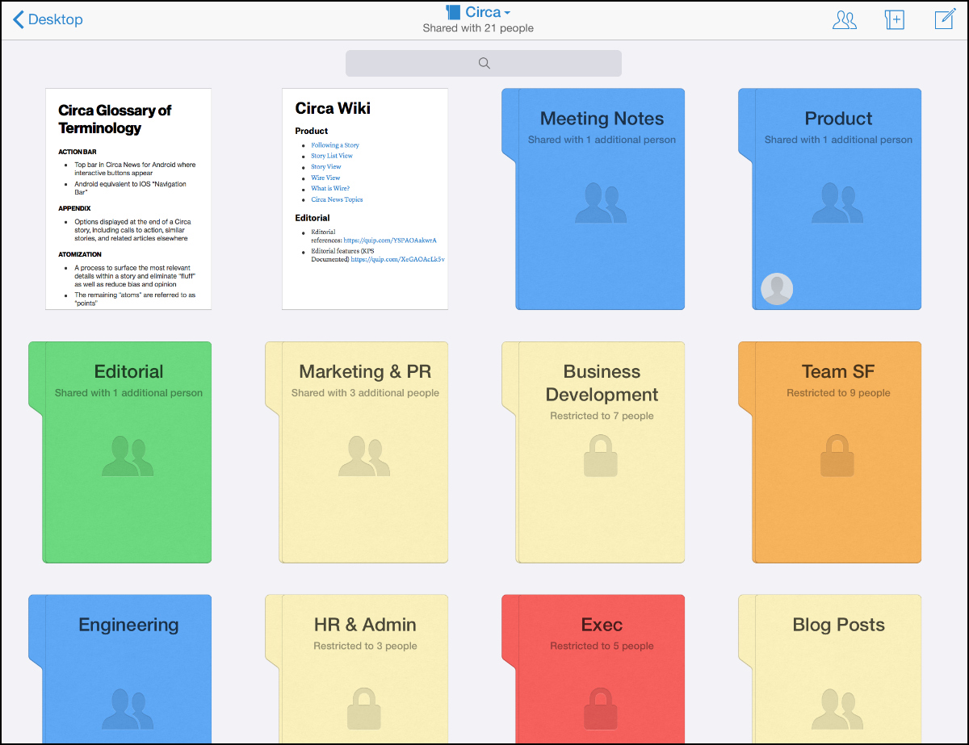Open the blue Engineering folder
This screenshot has width=969, height=745.
pyautogui.click(x=128, y=670)
